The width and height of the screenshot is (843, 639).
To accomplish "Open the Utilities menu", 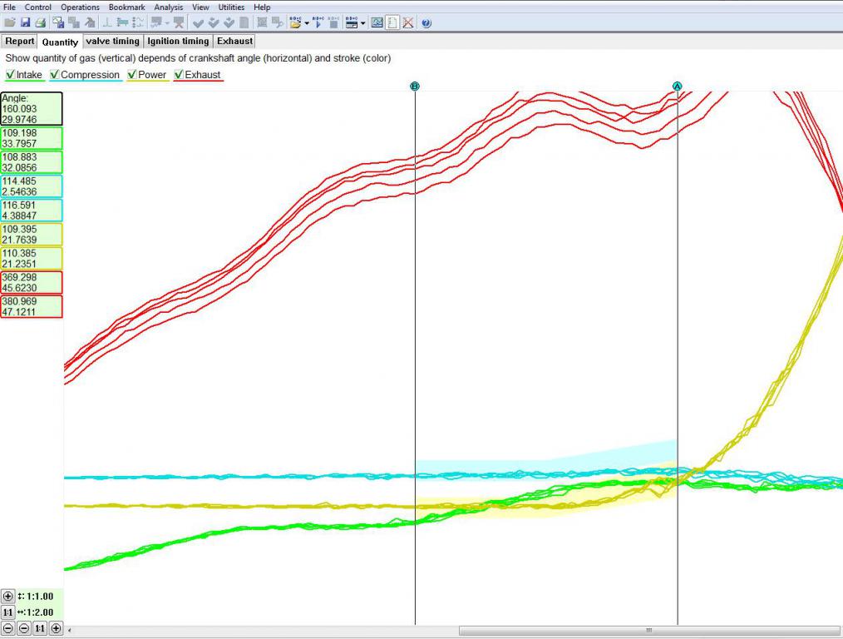I will click(x=231, y=7).
